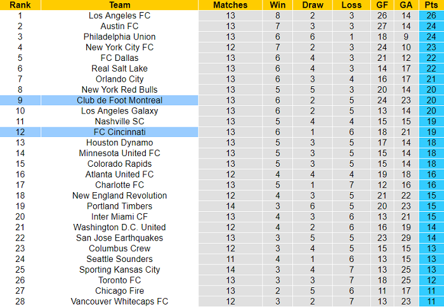
Task: Click the Inter Miami CF team name
Action: point(119,216)
